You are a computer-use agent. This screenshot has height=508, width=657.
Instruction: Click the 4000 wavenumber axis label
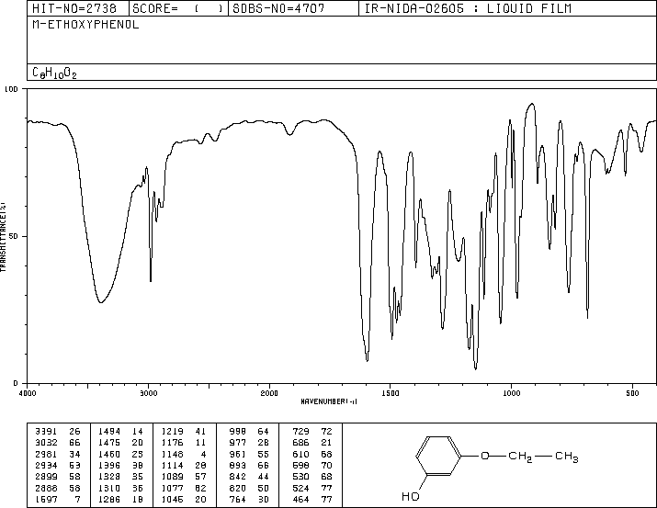28,393
